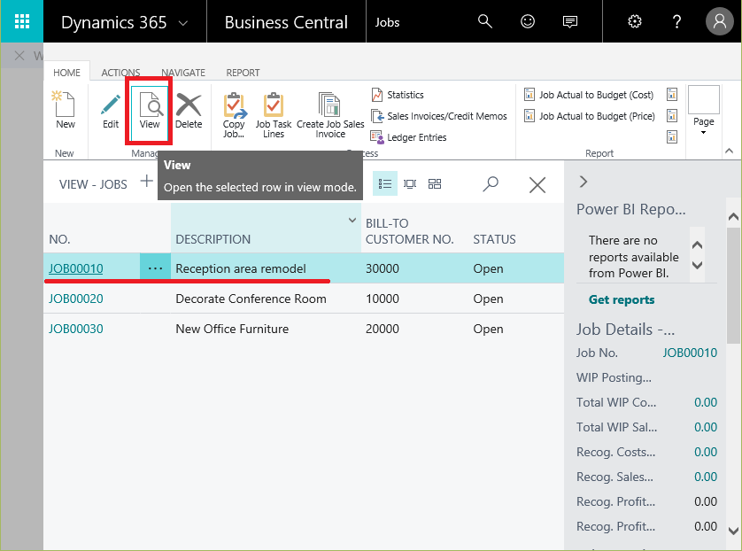Open job JOB00020 link
Viewport: 742px width, 551px height.
[x=76, y=299]
